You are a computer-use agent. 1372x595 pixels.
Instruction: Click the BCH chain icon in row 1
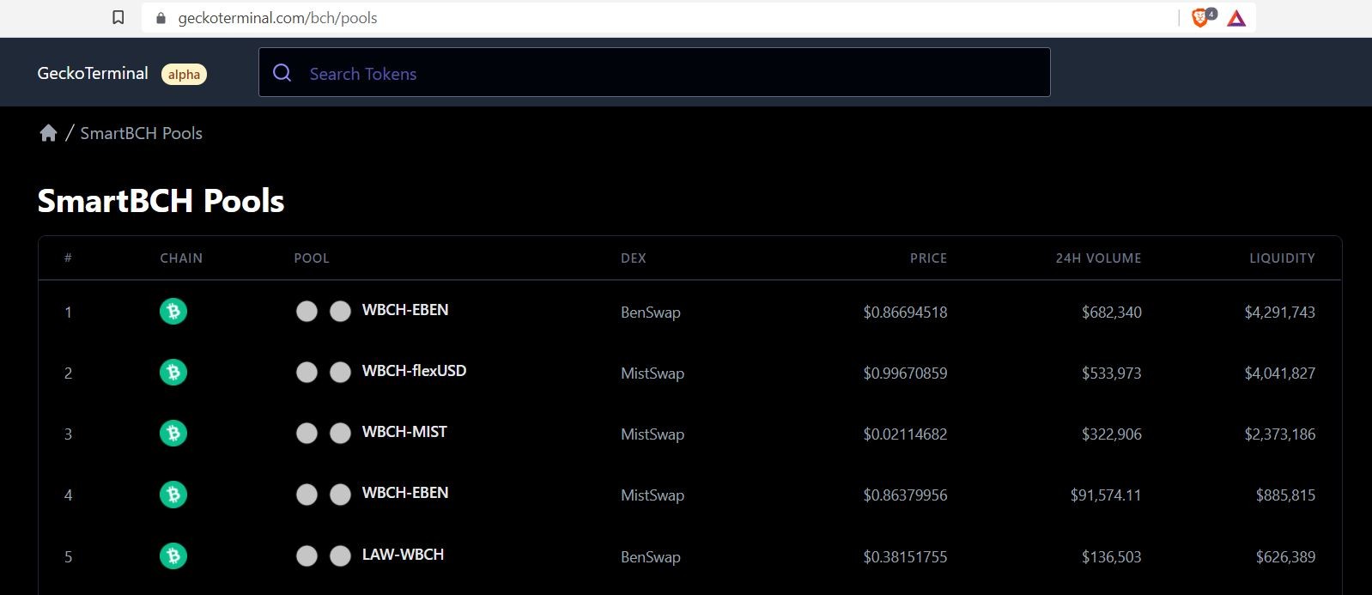click(173, 311)
